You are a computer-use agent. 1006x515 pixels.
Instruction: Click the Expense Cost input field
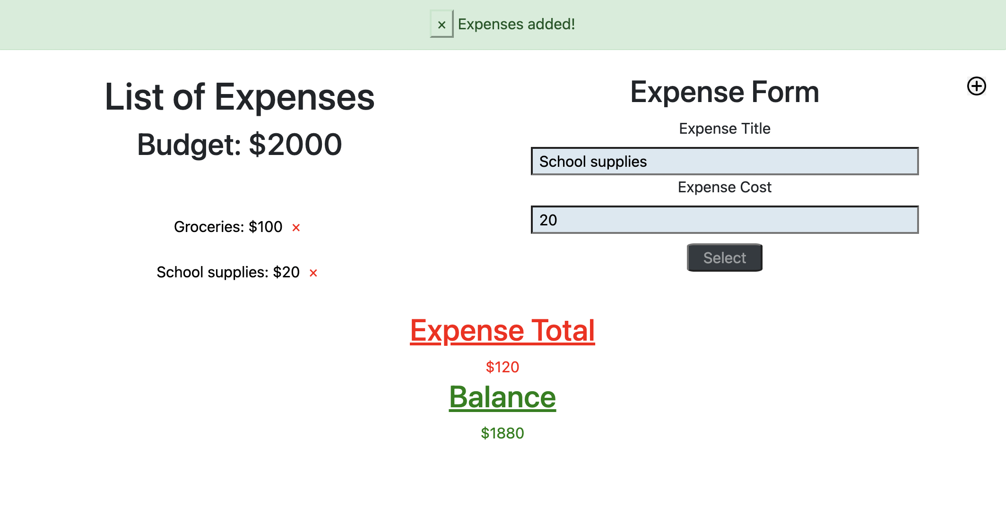pos(724,220)
